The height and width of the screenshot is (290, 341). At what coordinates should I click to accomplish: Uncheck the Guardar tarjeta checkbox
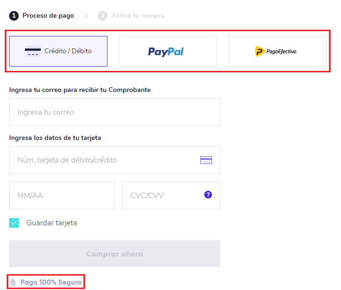coord(14,223)
